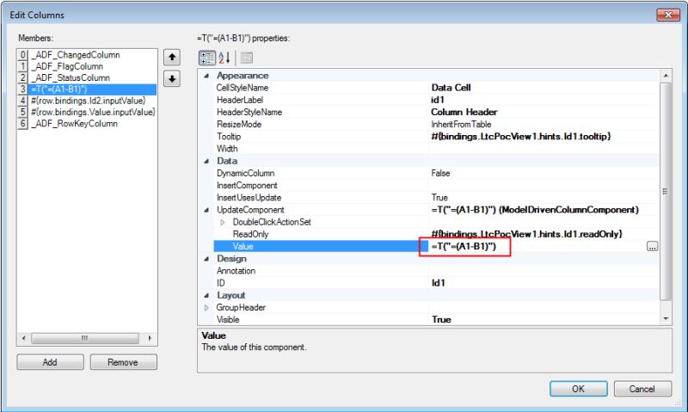Screen dimensions: 688x412
Task: Cancel the Edit Columns dialog
Action: (x=642, y=389)
